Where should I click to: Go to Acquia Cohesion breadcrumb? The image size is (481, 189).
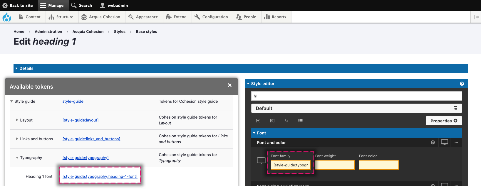tap(88, 32)
